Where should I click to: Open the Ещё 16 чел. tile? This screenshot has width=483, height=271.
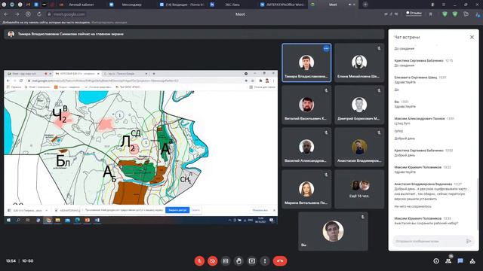(x=359, y=189)
